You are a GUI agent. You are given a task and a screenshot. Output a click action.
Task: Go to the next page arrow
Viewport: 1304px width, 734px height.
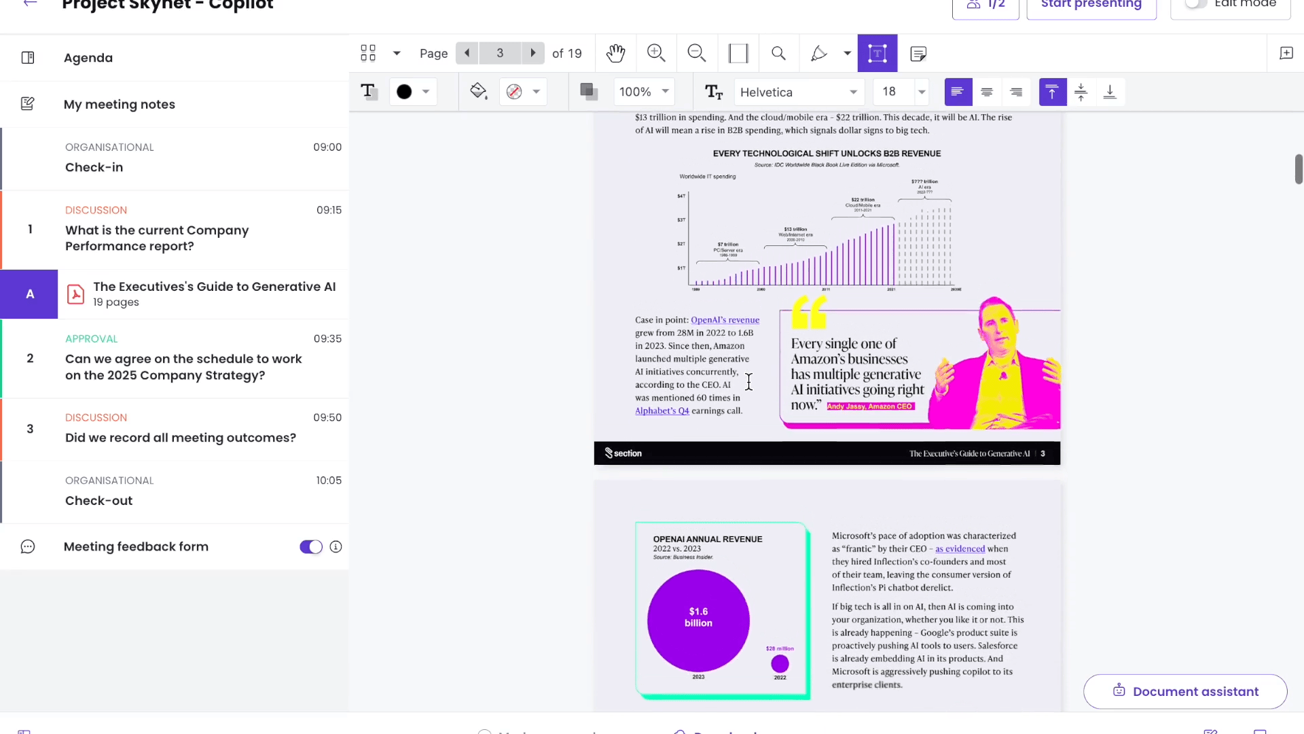tap(533, 53)
